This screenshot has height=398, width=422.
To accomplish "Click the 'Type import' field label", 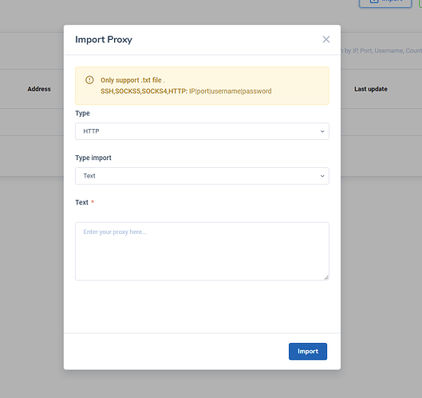I will point(93,158).
